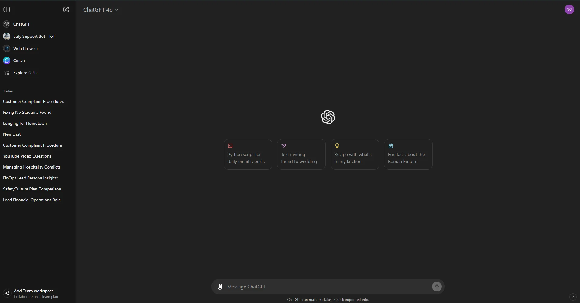Click the send message arrow button
This screenshot has height=303, width=580.
click(x=437, y=287)
